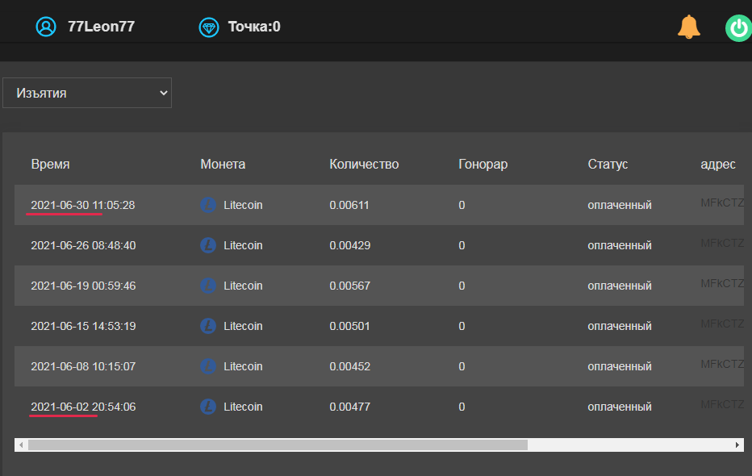Click the user profile icon
752x476 pixels.
46,27
